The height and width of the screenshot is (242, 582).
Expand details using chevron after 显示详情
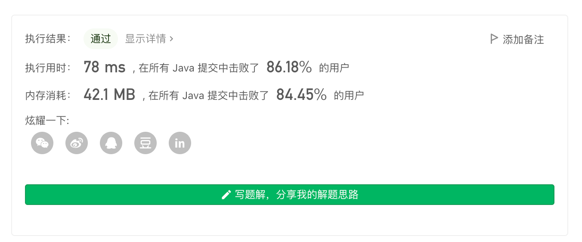click(171, 39)
